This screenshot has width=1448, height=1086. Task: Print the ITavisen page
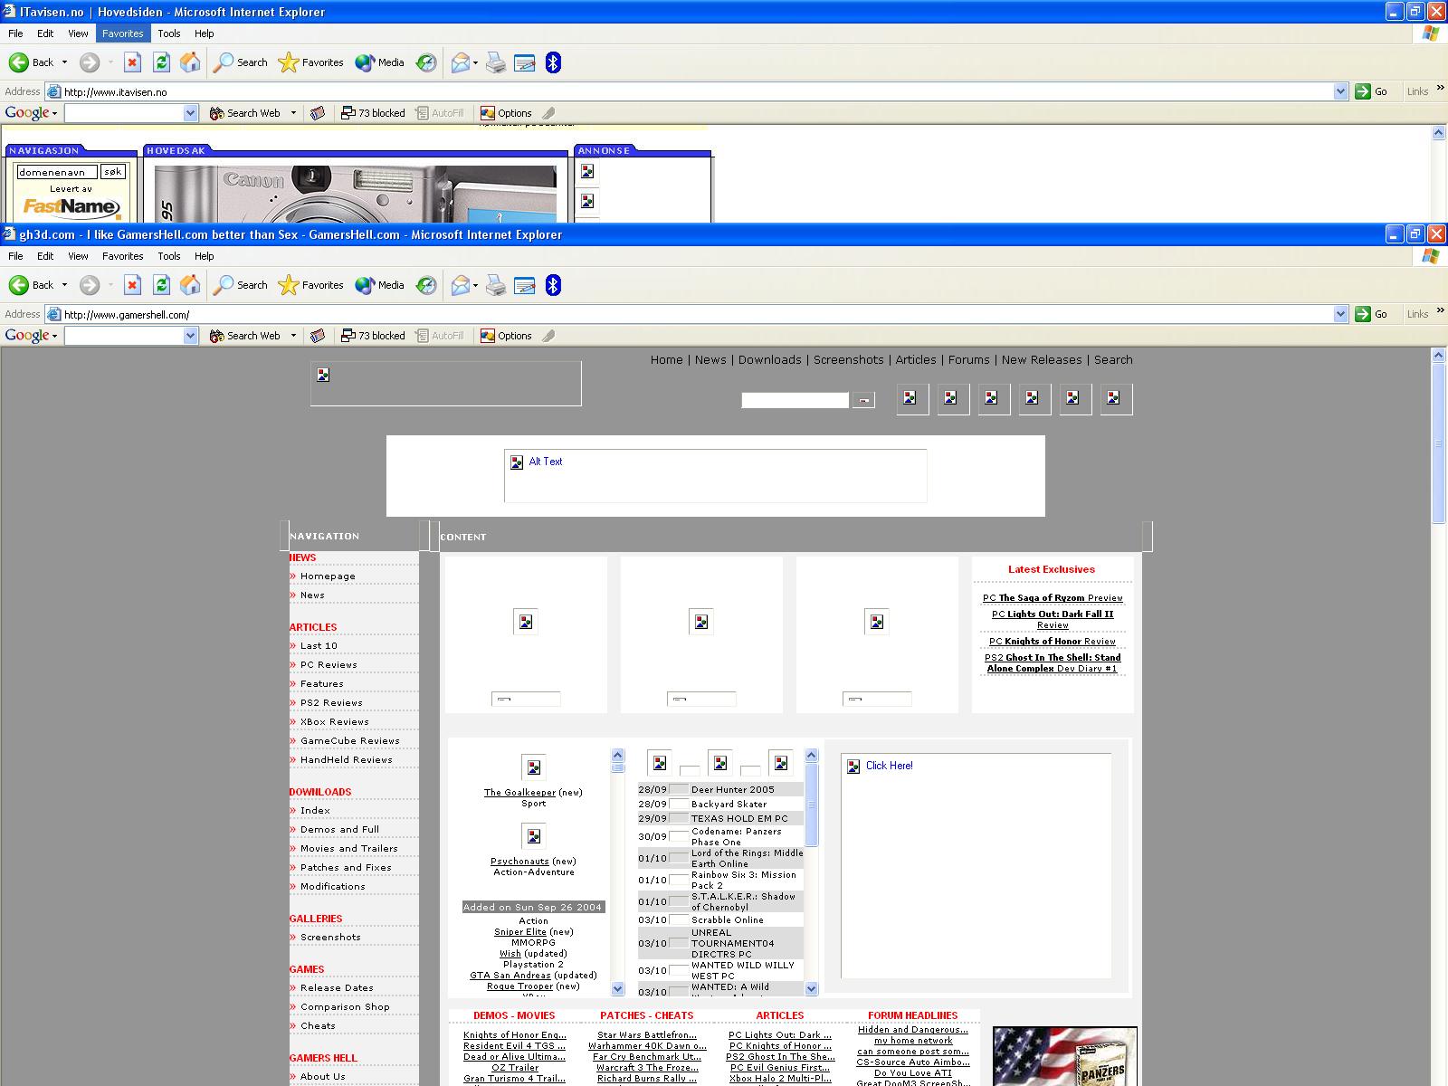click(x=495, y=62)
